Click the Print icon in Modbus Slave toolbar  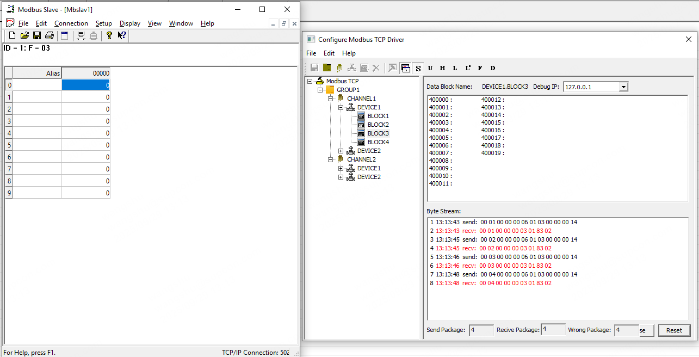50,35
